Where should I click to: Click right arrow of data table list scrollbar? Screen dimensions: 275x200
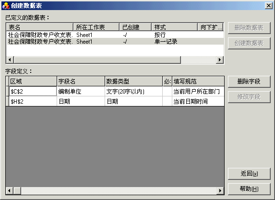pyautogui.click(x=220, y=60)
